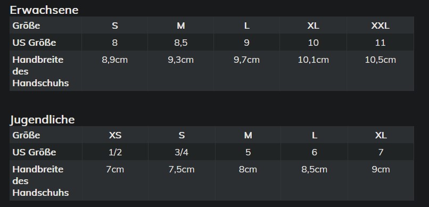429x207 pixels.
Task: Click the 10,5cm hand width cell
Action: [381, 71]
